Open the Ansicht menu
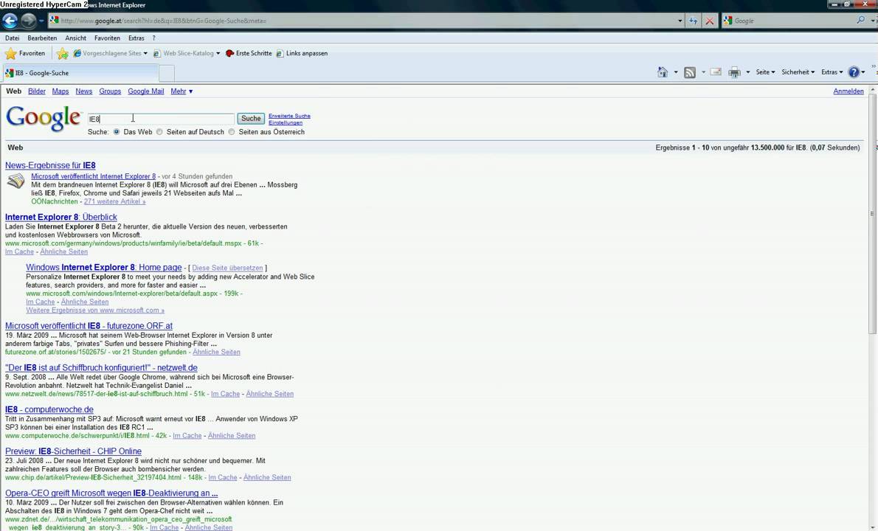 click(75, 38)
